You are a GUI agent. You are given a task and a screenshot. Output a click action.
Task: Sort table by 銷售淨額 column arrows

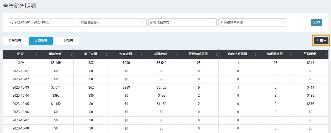[71, 54]
